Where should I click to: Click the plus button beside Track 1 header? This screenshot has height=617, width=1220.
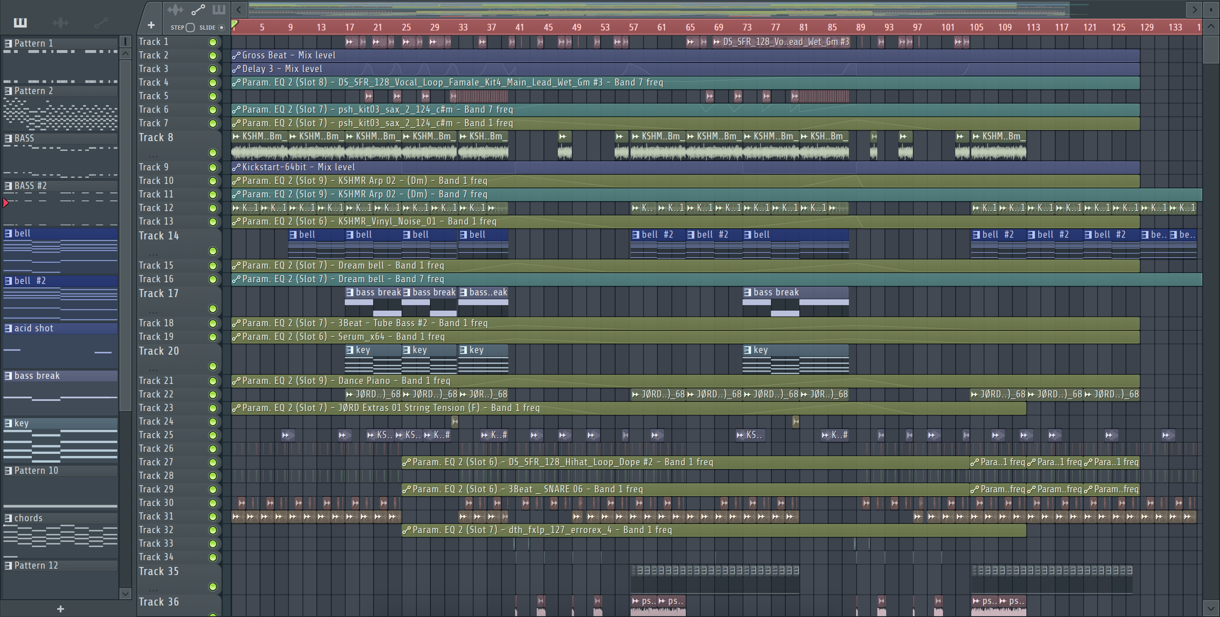151,25
